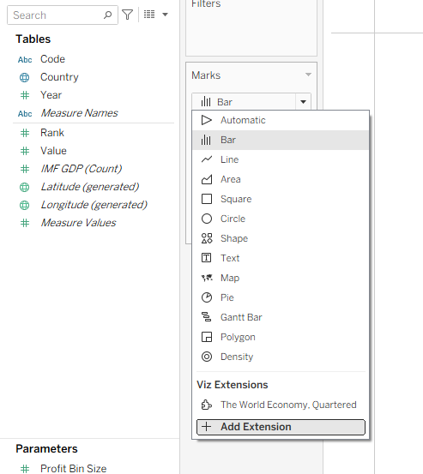Click the Profit Bin Size parameter
This screenshot has height=474, width=423.
coord(73,468)
